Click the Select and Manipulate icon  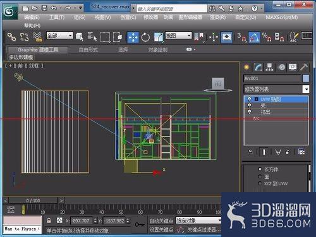(214, 37)
